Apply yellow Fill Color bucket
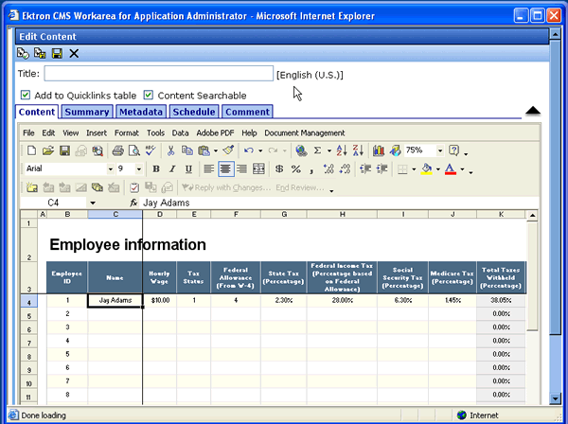The height and width of the screenshot is (424, 568). [x=426, y=168]
